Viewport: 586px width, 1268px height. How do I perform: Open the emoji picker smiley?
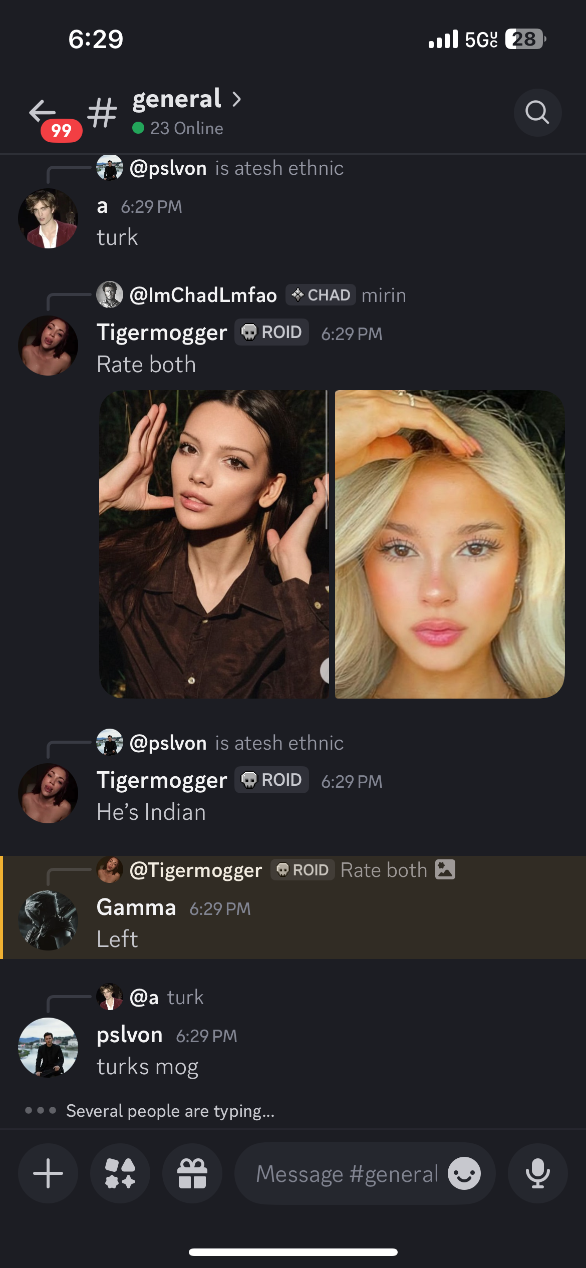point(464,1173)
